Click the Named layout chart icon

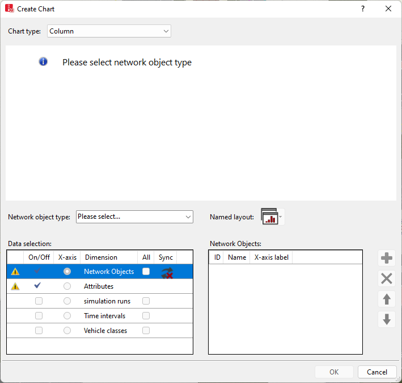click(269, 217)
